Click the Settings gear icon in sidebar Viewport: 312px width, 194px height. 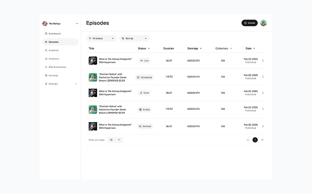pos(46,84)
